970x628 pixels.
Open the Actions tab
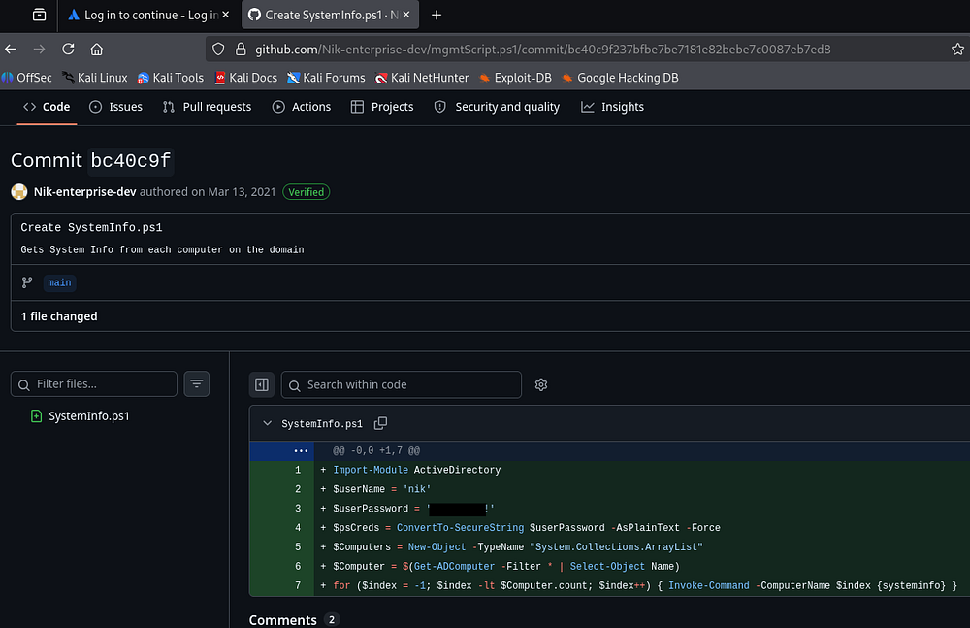coord(302,107)
